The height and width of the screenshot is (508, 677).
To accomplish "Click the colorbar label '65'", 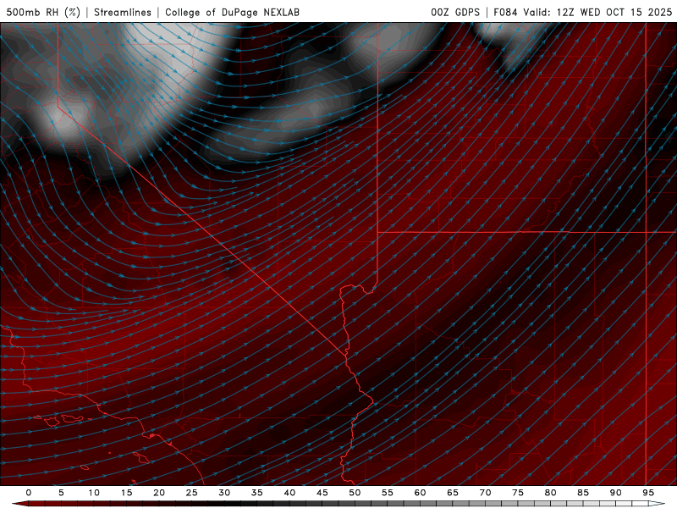I will pos(453,493).
